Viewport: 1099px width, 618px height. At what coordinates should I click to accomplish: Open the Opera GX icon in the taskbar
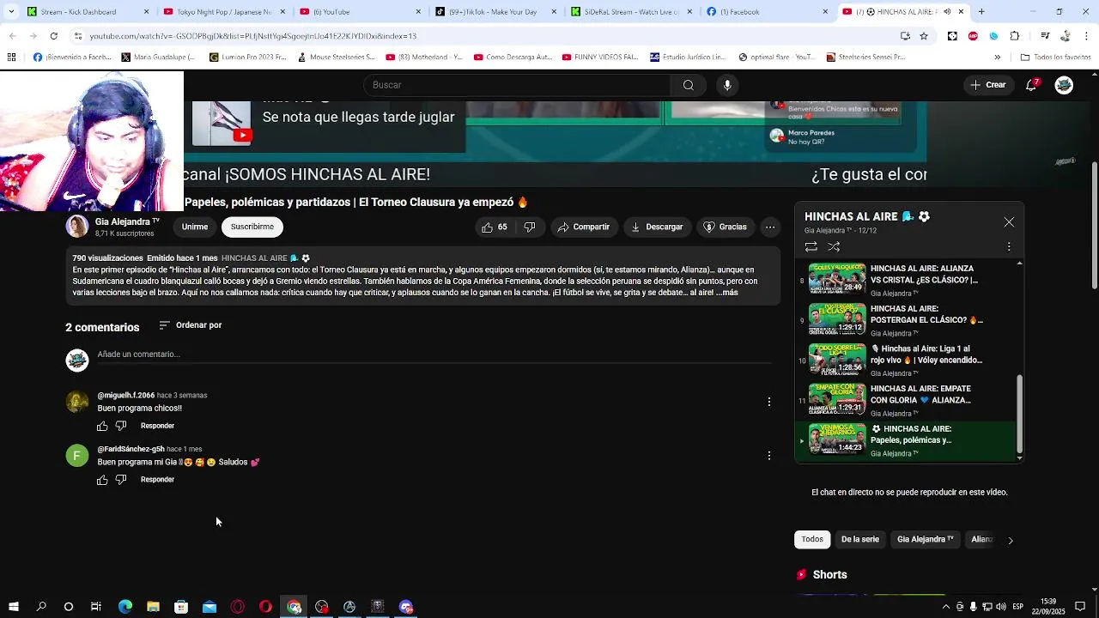[x=238, y=607]
